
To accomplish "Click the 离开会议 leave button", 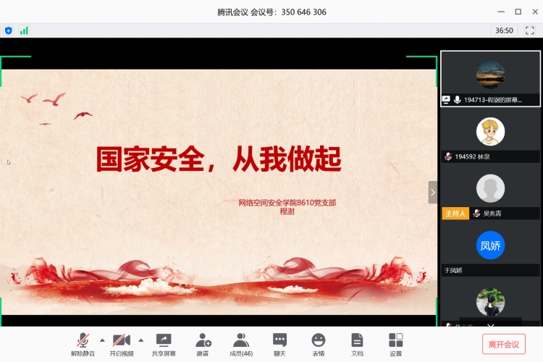I will point(503,345).
